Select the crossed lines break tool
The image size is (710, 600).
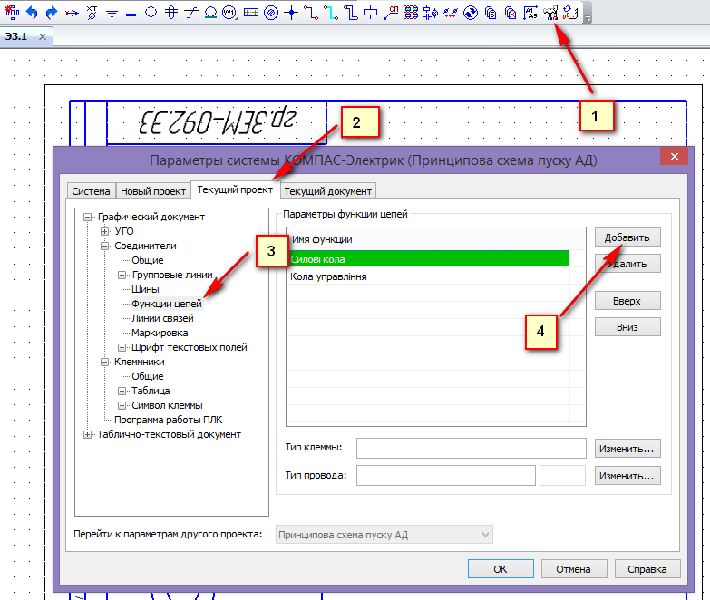[x=191, y=13]
